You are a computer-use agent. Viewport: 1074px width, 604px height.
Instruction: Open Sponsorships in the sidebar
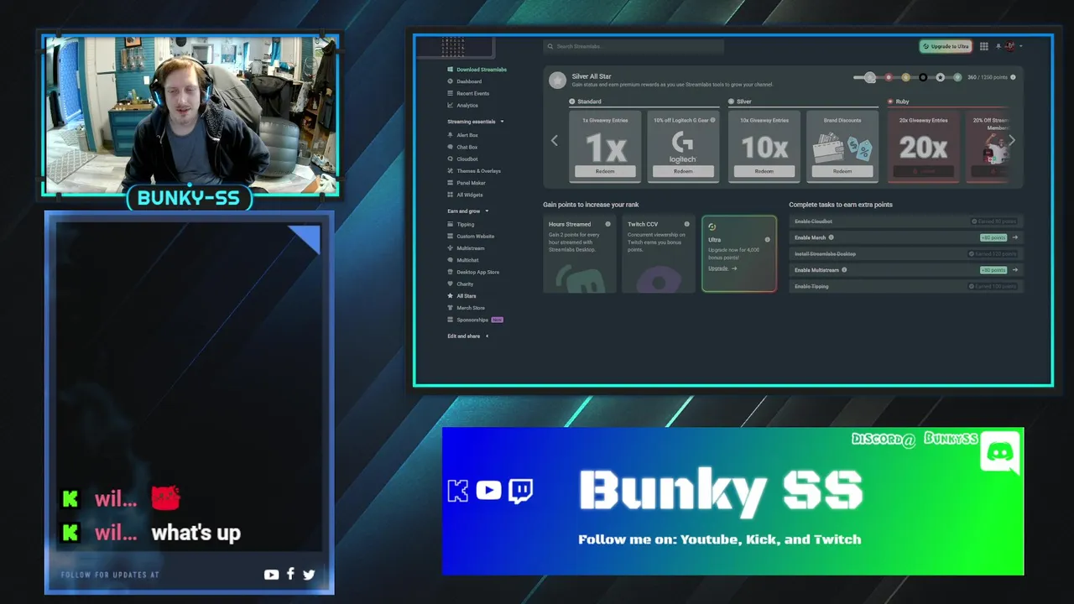pyautogui.click(x=474, y=320)
